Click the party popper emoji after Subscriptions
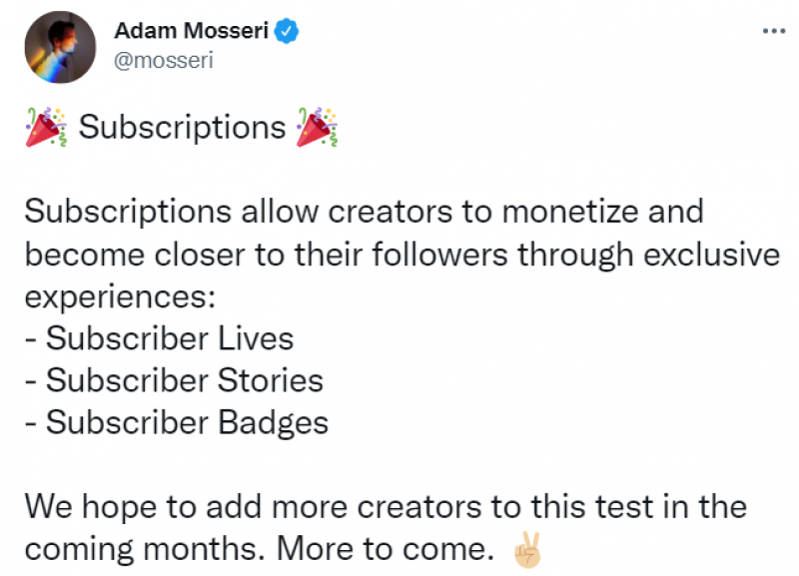799x576 pixels. (318, 129)
